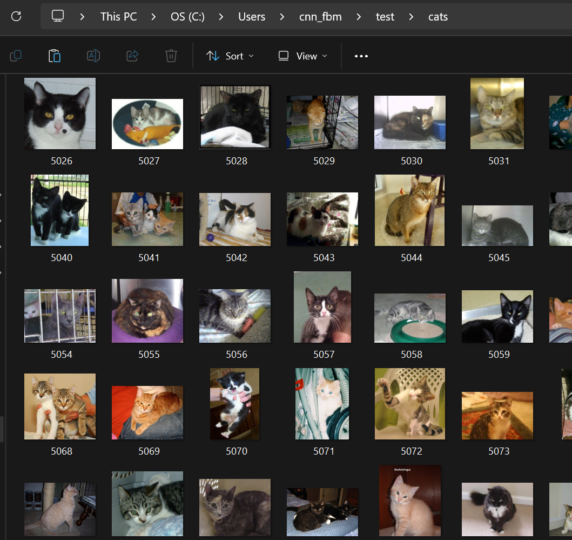This screenshot has width=572, height=540.
Task: Click the file name label 5045
Action: click(499, 258)
